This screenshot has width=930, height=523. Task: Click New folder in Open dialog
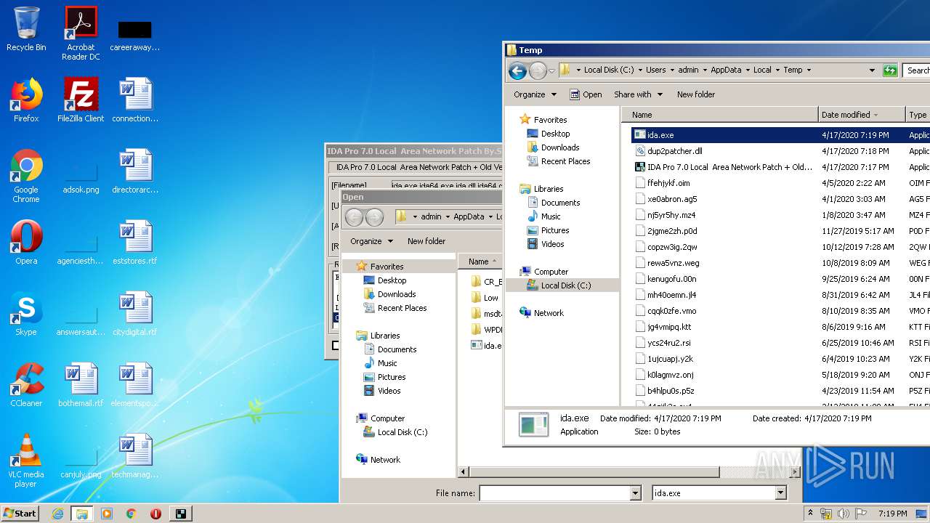[x=426, y=241]
